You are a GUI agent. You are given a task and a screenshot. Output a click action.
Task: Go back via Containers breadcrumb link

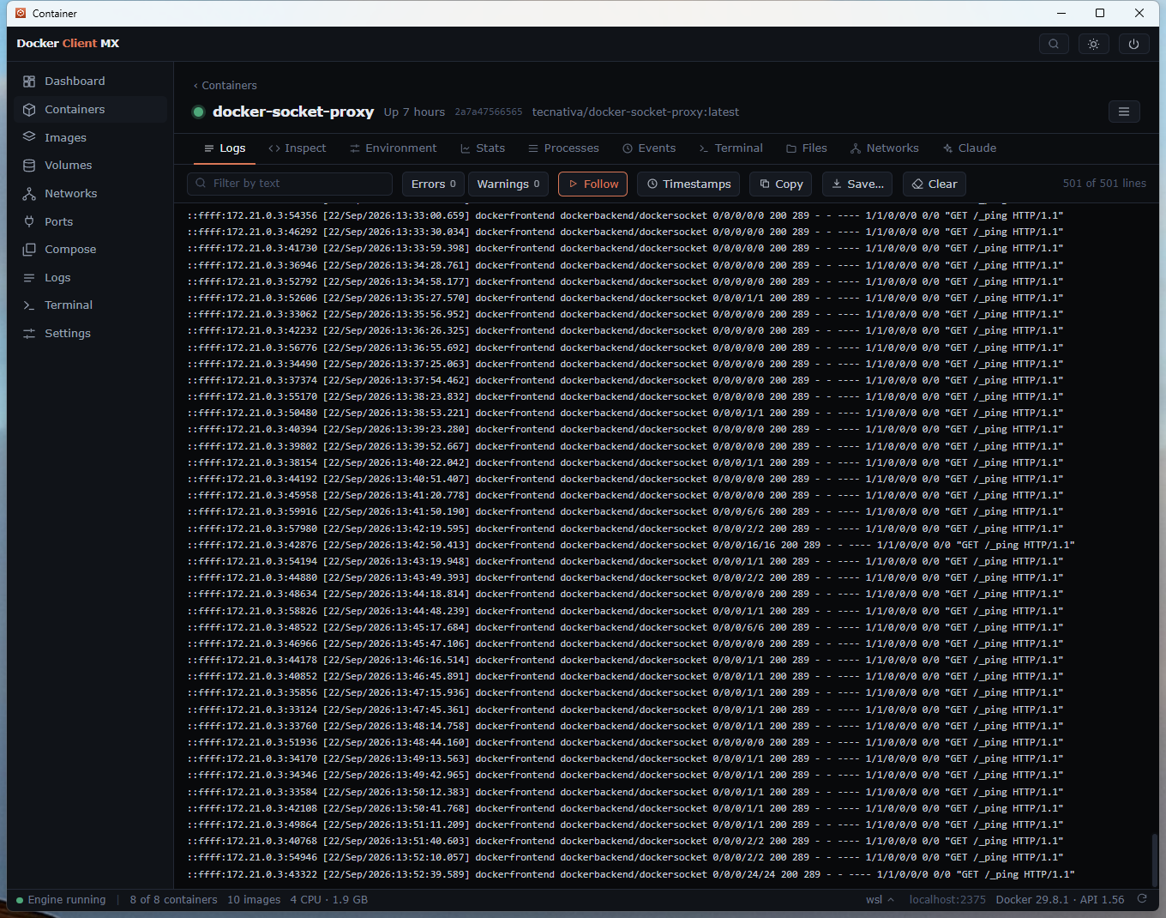pos(225,85)
